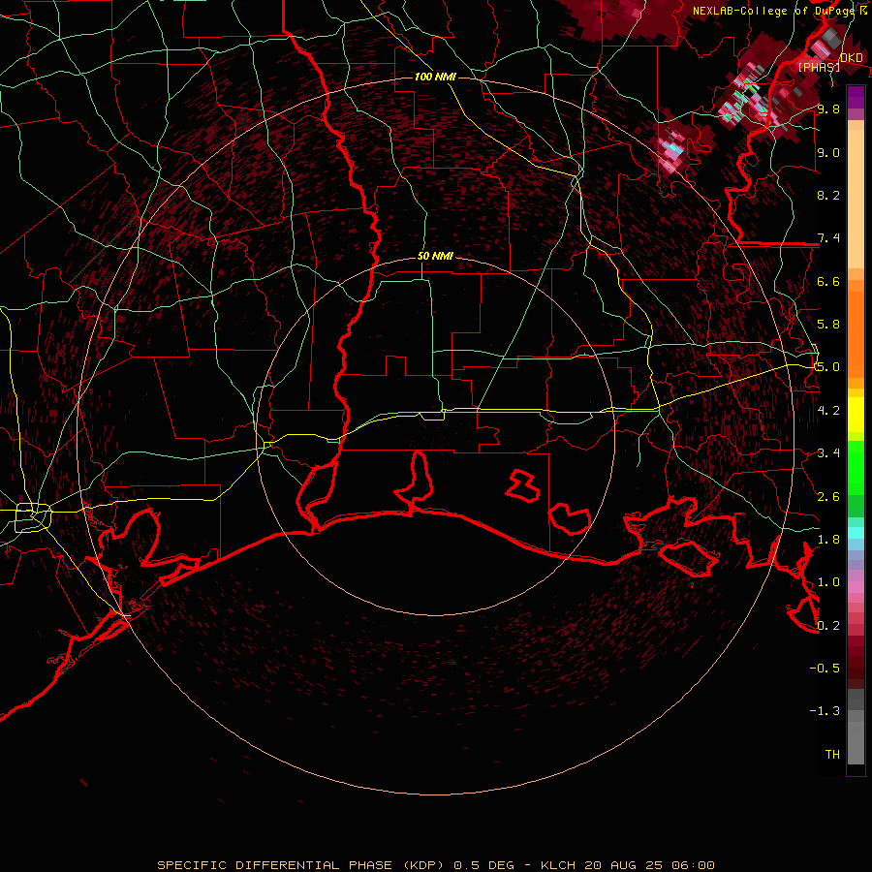The height and width of the screenshot is (872, 872).
Task: Click the orange band of the color scale
Action: [856, 333]
